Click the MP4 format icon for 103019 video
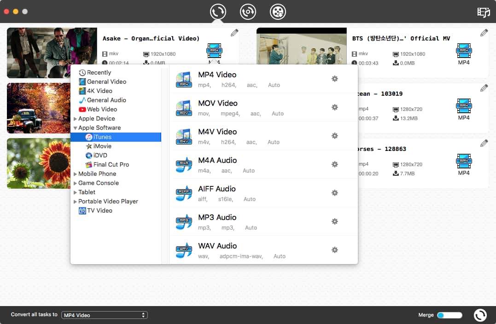This screenshot has height=324, width=496. (464, 106)
